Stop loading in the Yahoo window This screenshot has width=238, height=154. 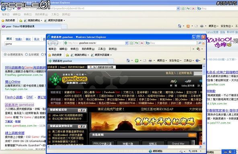pos(193,8)
